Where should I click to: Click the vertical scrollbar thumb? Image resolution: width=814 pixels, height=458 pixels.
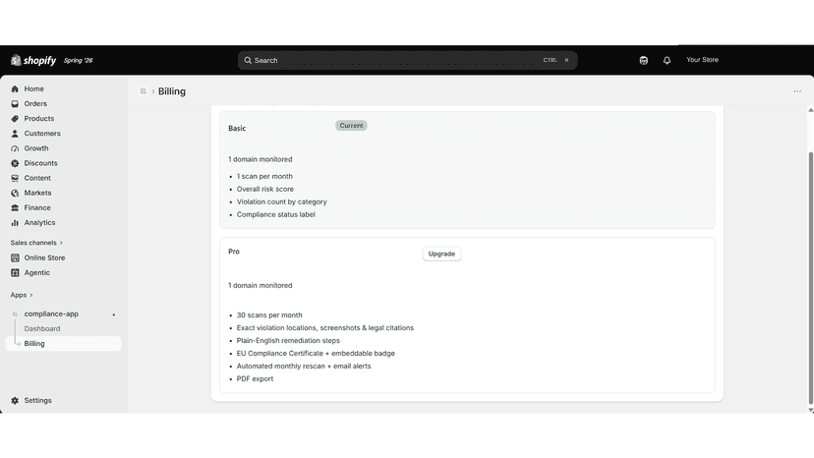pos(810,278)
